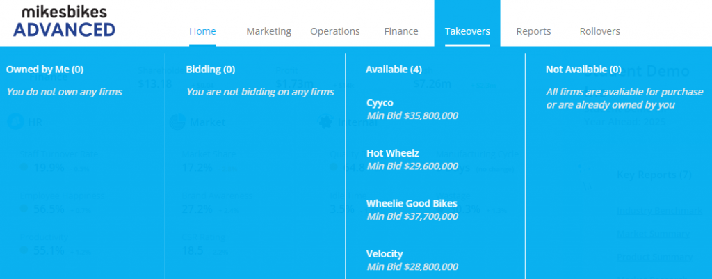Click the Bidding (0) heading
This screenshot has height=279, width=712.
(211, 70)
